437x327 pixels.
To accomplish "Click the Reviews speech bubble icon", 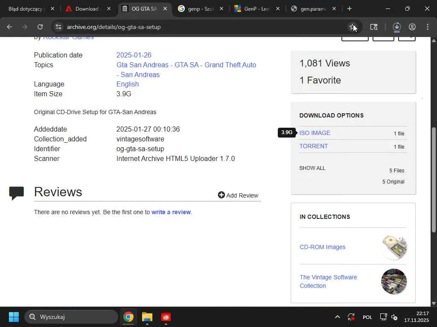I will pyautogui.click(x=17, y=193).
